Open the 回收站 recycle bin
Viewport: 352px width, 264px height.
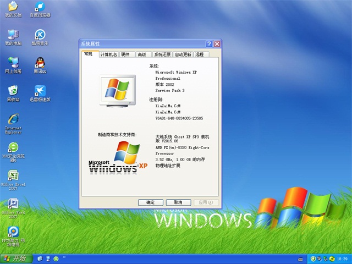click(13, 91)
